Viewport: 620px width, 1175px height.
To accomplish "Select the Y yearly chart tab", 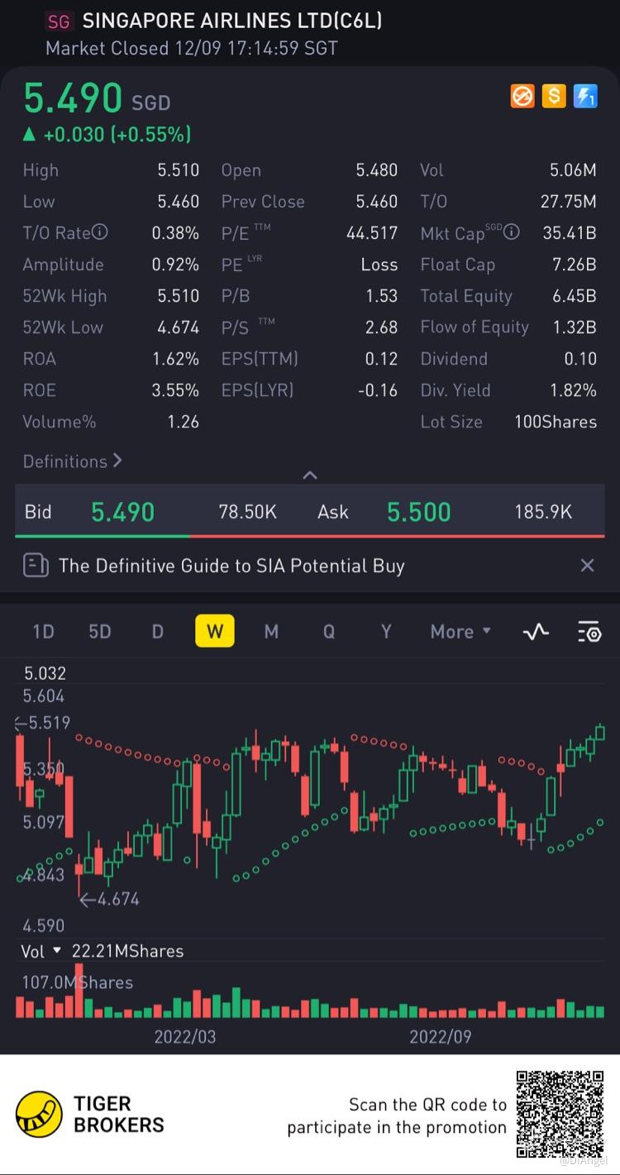I will [x=386, y=632].
